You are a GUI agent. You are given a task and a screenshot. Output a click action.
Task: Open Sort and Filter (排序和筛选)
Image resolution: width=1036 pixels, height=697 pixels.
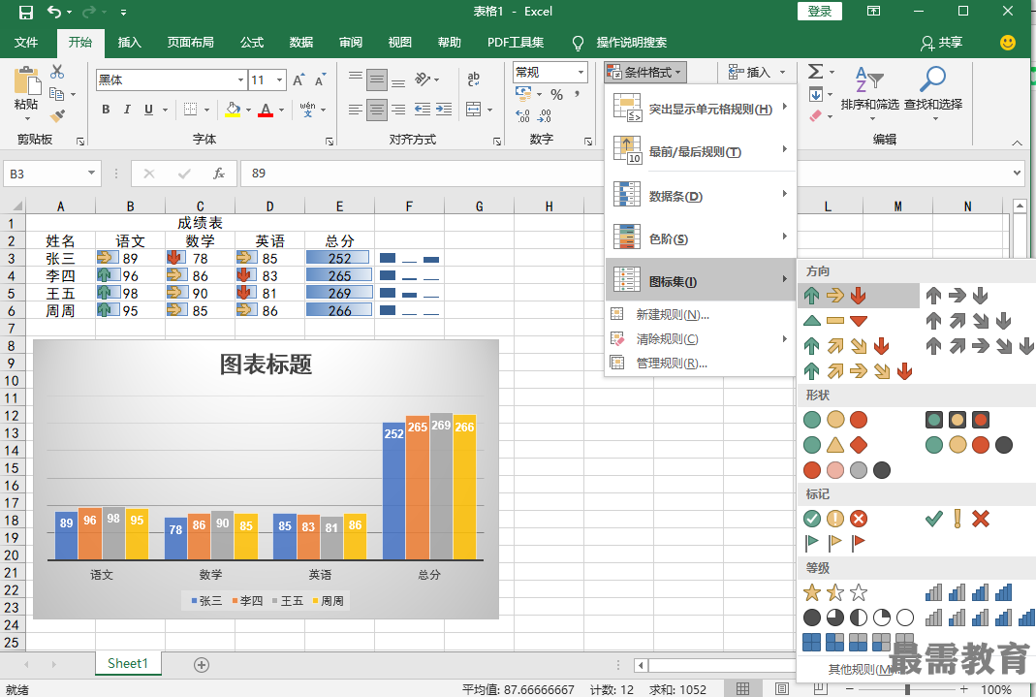(869, 91)
